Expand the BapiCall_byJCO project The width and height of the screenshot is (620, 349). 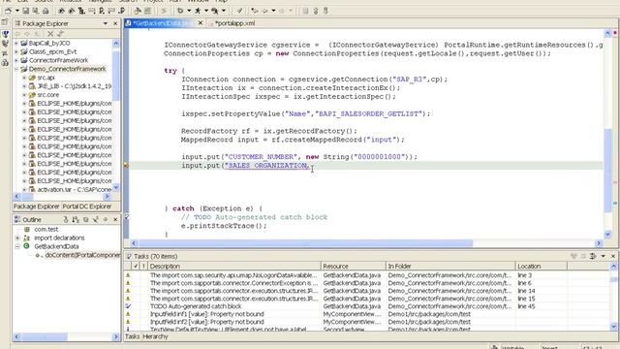coord(16,43)
